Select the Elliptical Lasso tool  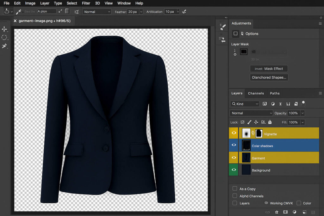[4, 38]
